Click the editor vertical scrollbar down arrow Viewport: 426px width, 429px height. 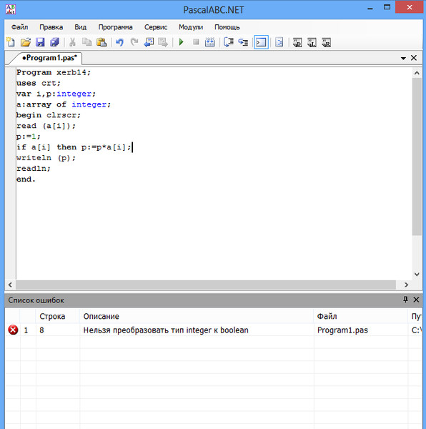click(x=417, y=274)
